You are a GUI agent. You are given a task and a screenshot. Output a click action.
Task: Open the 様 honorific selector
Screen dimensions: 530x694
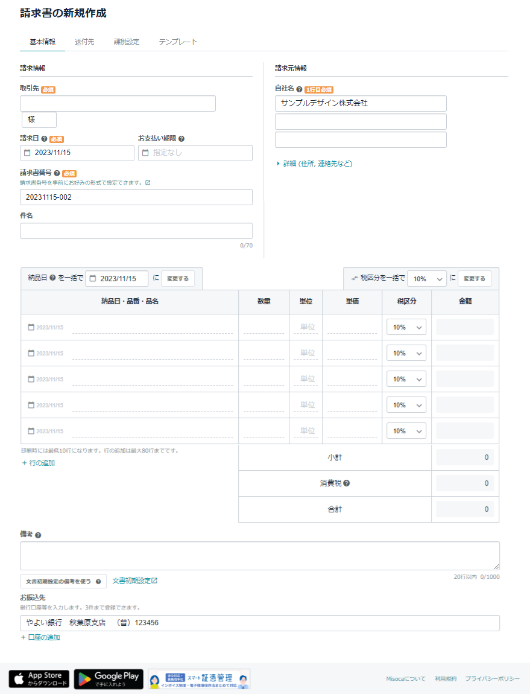coord(39,119)
